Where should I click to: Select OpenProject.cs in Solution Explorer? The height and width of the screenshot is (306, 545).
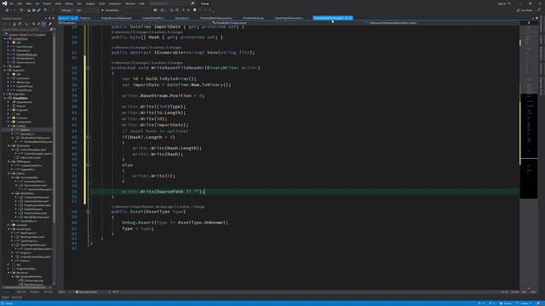point(28,241)
